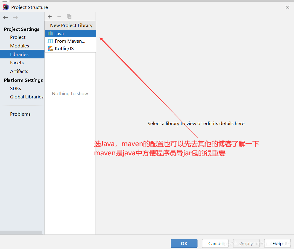Click the Cancel button

(215, 243)
